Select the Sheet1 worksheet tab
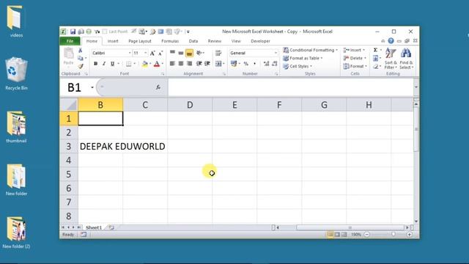The image size is (469, 264). [94, 227]
